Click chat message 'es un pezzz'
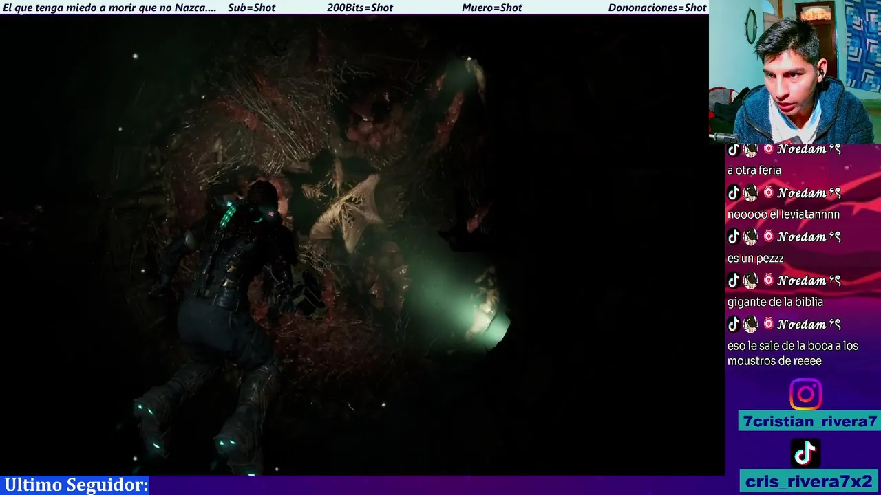 pos(756,258)
